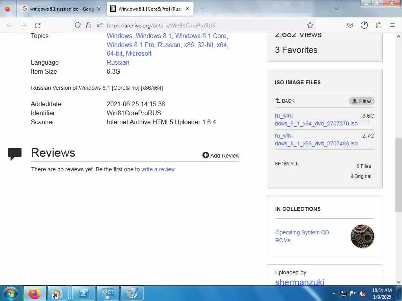Click the muted volume tray icon
The width and height of the screenshot is (402, 301).
pyautogui.click(x=362, y=294)
